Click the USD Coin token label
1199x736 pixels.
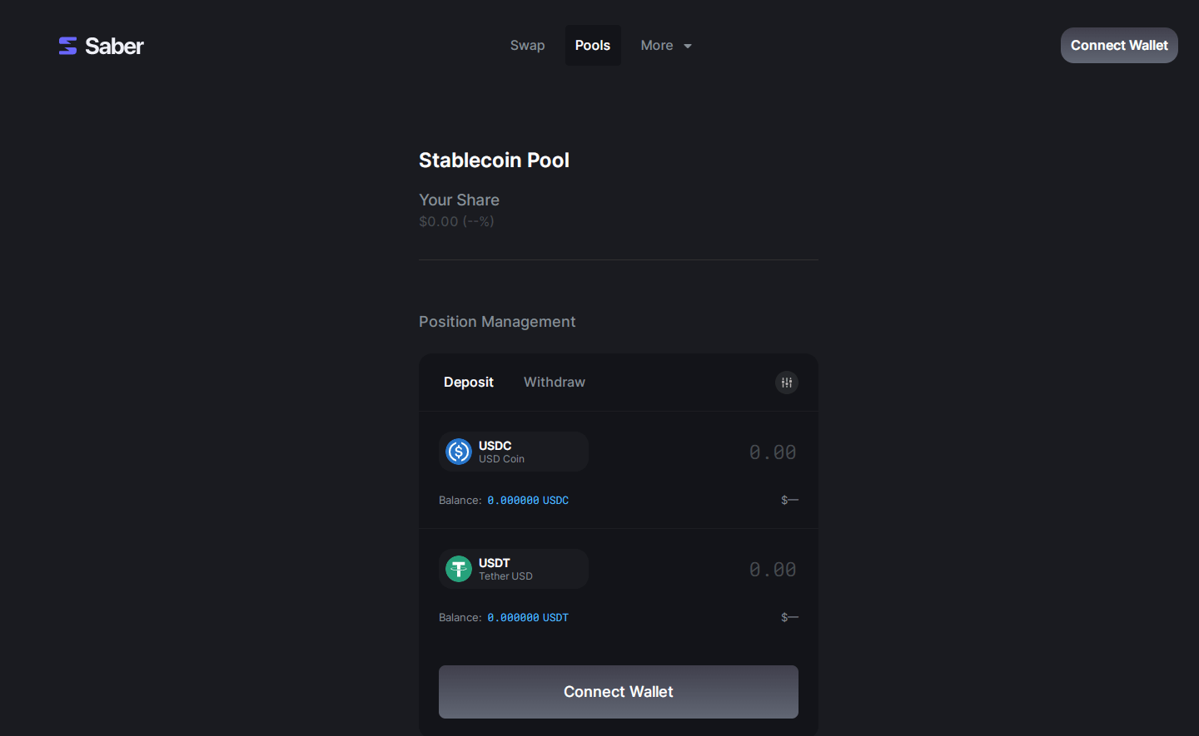pyautogui.click(x=501, y=459)
